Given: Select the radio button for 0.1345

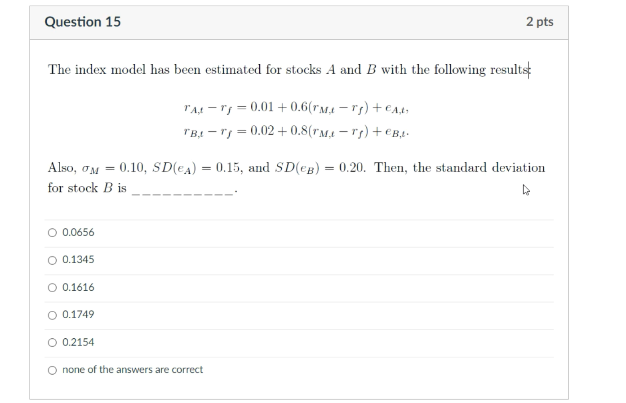Looking at the screenshot, I should [52, 260].
